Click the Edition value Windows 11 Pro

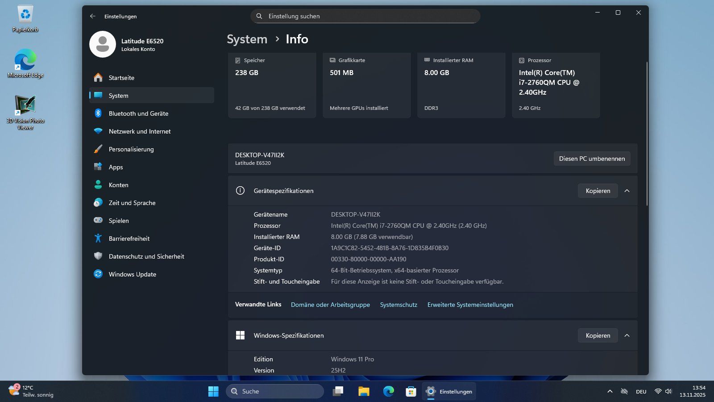(353, 359)
